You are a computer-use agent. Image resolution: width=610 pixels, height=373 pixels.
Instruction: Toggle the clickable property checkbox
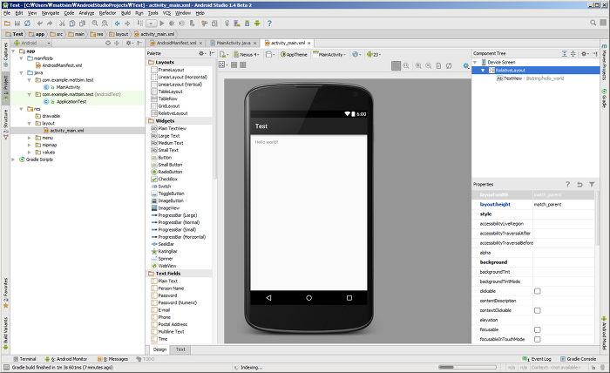tap(538, 291)
